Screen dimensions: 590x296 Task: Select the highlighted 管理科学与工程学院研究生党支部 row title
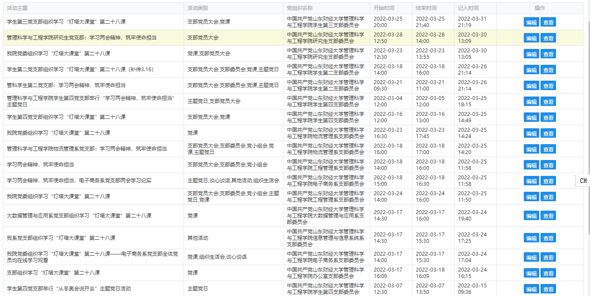tap(82, 38)
